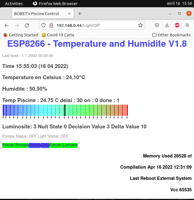Click the black-outlined marker on the temperature bar

coord(65,110)
